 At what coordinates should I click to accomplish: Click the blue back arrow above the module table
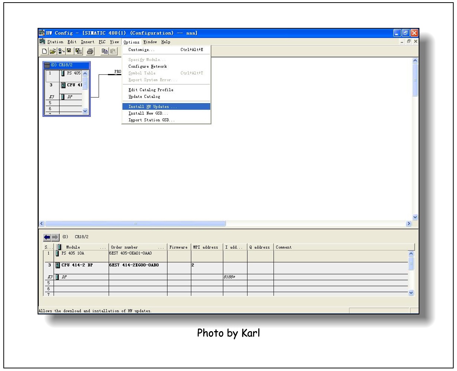(47, 237)
